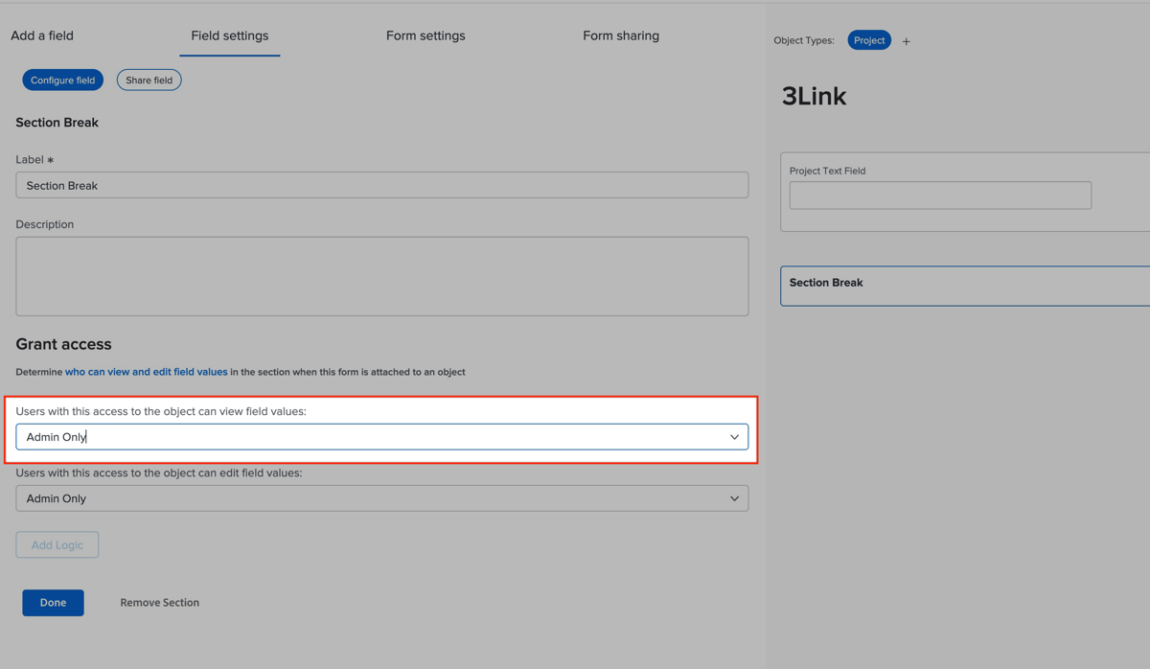Switch to the Form settings tab
This screenshot has height=669, width=1150.
[425, 35]
